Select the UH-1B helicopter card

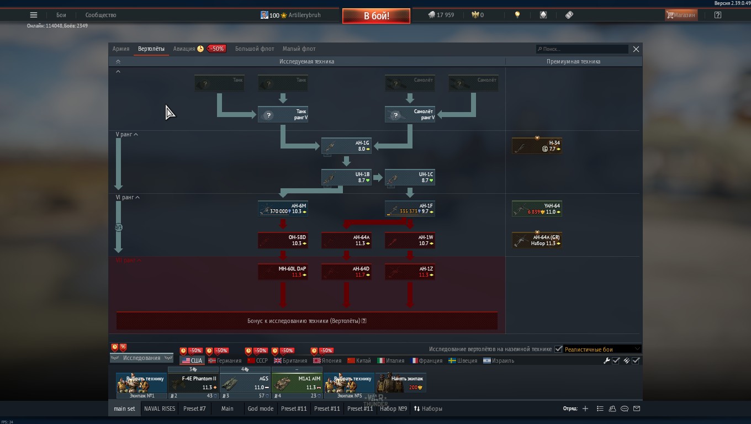point(346,177)
